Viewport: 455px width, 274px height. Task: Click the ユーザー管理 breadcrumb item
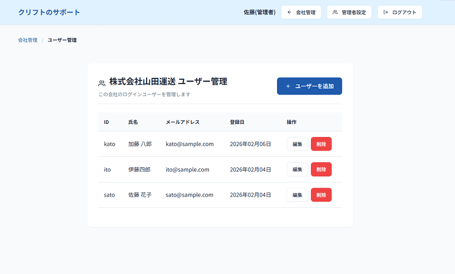(x=62, y=40)
